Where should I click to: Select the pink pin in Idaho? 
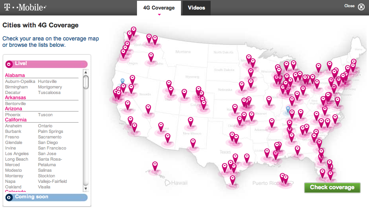pos(151,58)
